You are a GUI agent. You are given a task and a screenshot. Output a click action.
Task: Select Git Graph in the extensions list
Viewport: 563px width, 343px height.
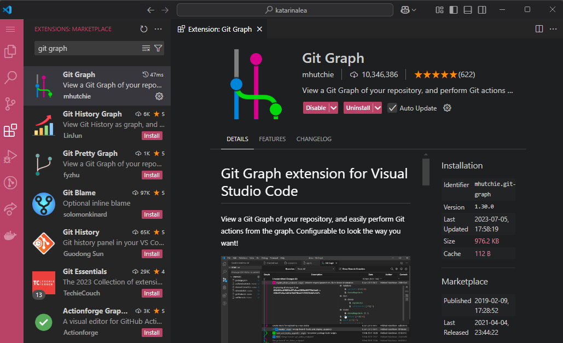[97, 85]
